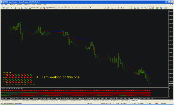Click the New Chart icon

point(3,8)
